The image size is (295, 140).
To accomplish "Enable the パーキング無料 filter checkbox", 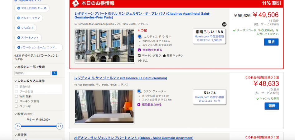I will coord(16,101).
